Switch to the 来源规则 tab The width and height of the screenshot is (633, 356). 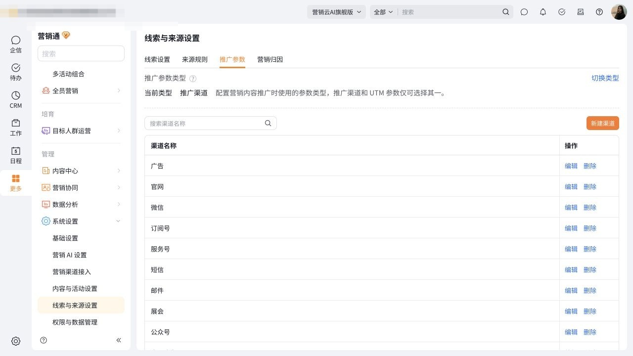pos(195,59)
